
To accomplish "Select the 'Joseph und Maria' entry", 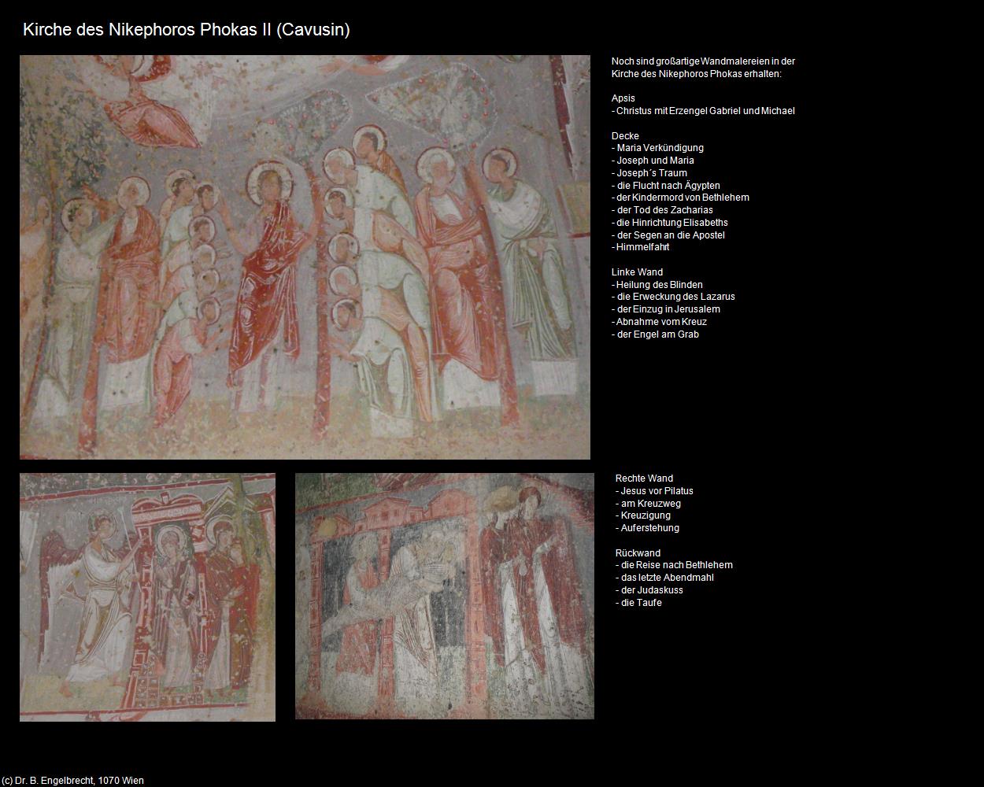I will click(653, 161).
